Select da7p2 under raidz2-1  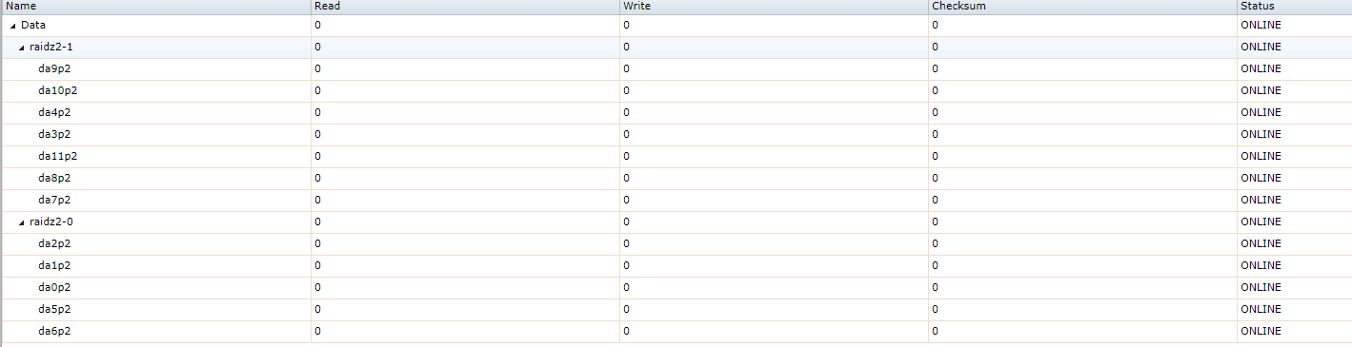tap(54, 200)
